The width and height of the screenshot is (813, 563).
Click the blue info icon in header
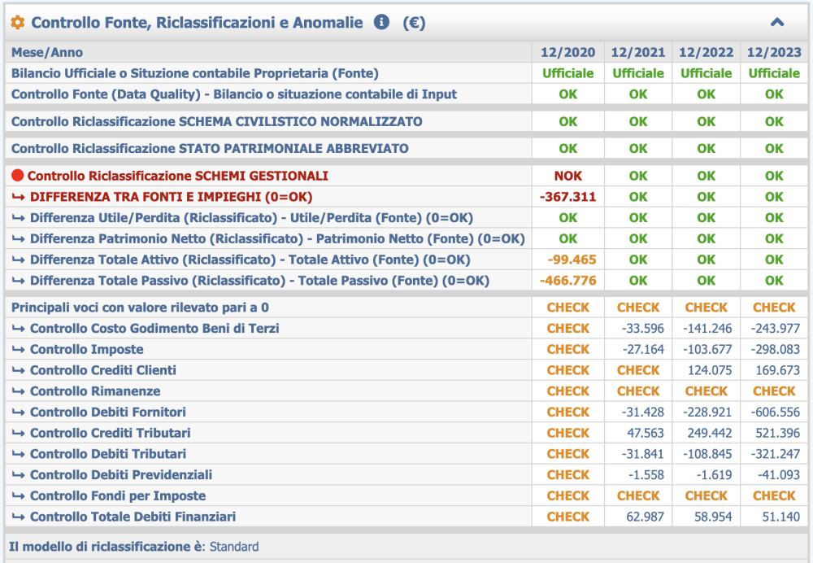click(x=381, y=23)
